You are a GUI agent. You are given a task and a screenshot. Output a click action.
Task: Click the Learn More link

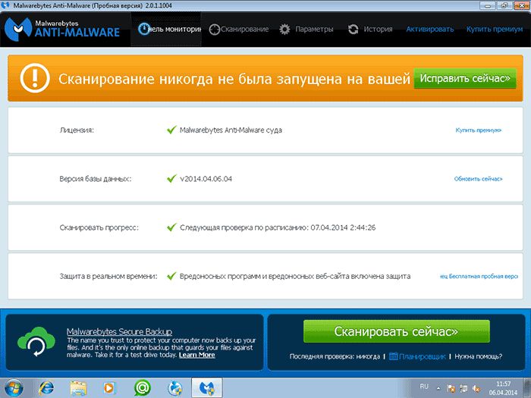pyautogui.click(x=196, y=355)
